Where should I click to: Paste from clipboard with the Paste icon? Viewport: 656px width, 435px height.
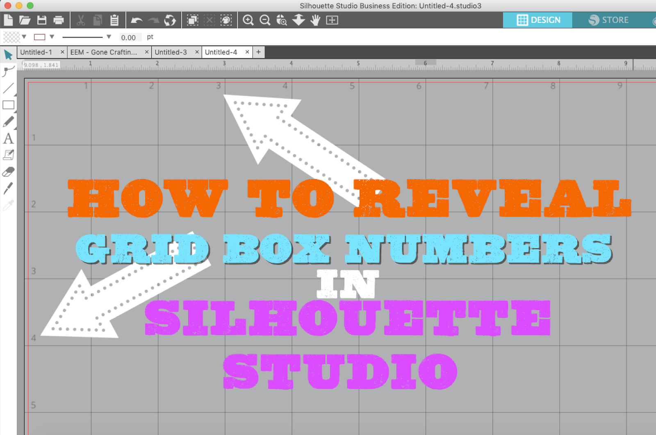114,20
